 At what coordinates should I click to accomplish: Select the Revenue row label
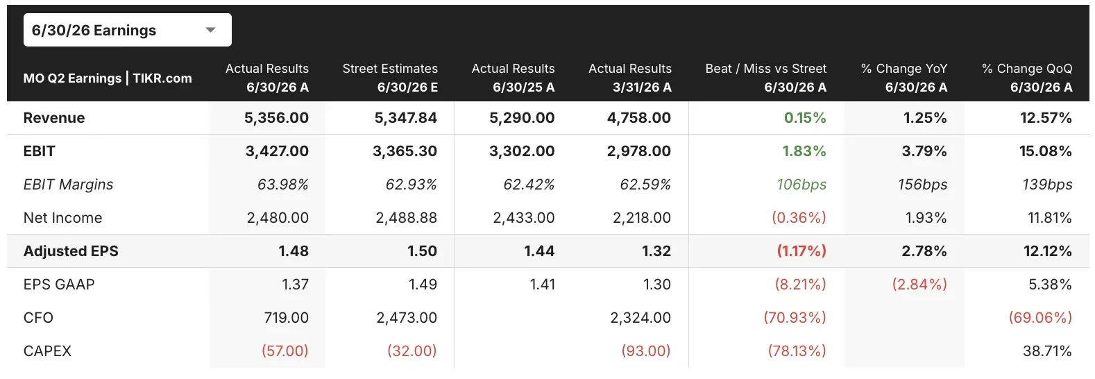pos(54,118)
